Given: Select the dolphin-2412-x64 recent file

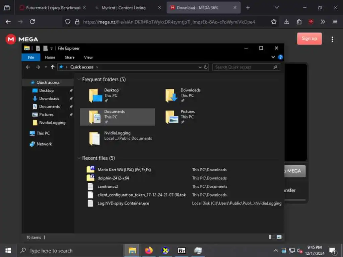Looking at the screenshot, I should [113, 178].
